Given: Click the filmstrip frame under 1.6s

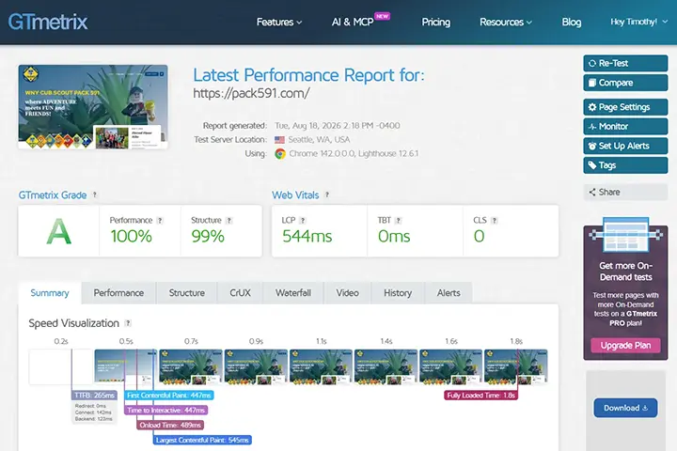Looking at the screenshot, I should [450, 366].
